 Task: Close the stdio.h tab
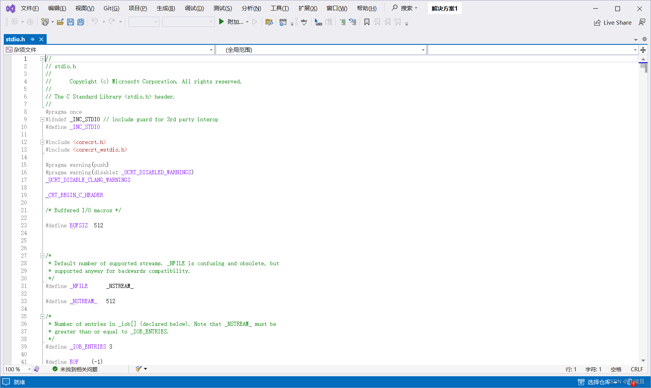pos(41,39)
